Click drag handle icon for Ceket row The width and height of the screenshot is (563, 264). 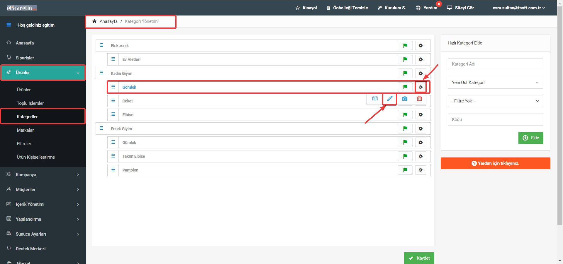pyautogui.click(x=113, y=101)
